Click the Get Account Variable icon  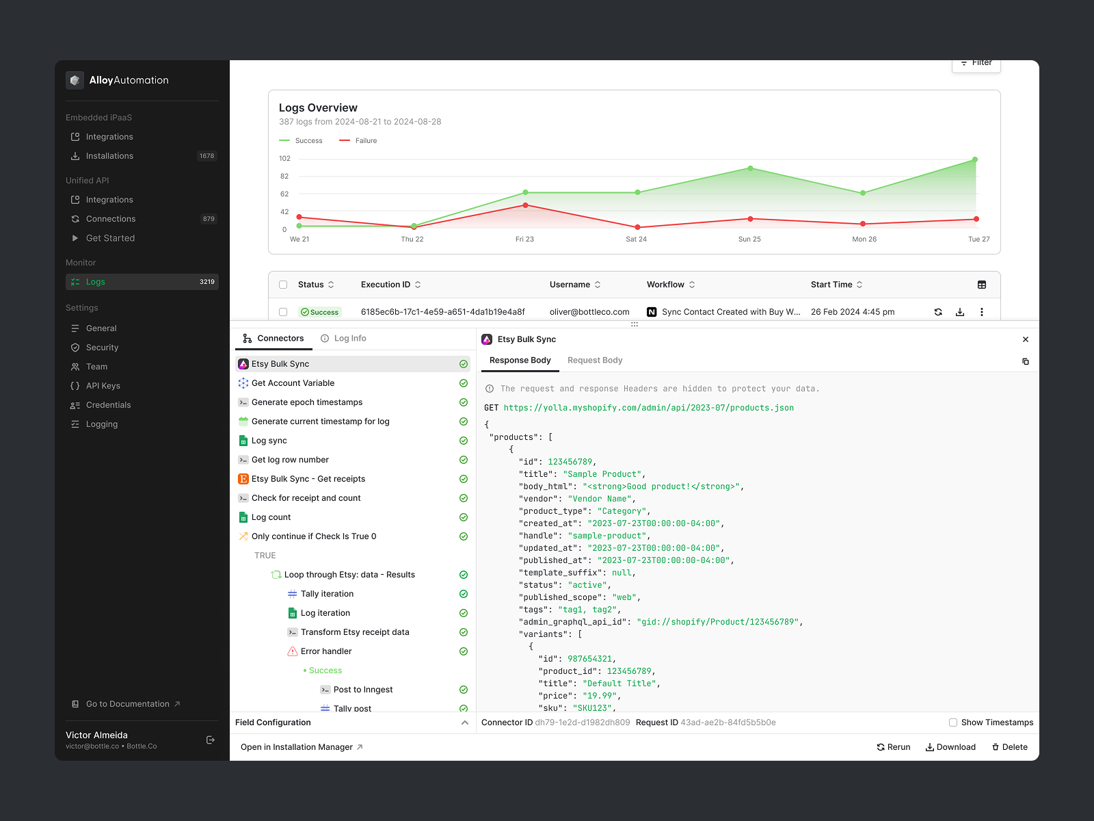pos(243,383)
